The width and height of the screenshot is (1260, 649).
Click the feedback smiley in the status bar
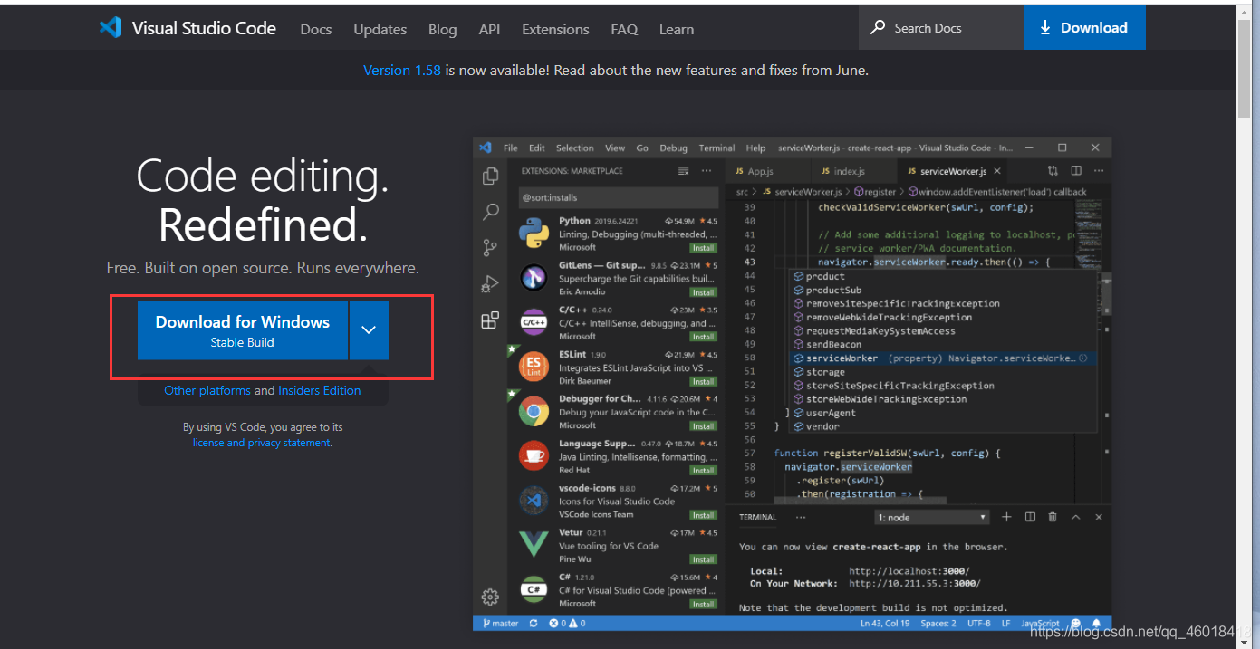point(1075,623)
